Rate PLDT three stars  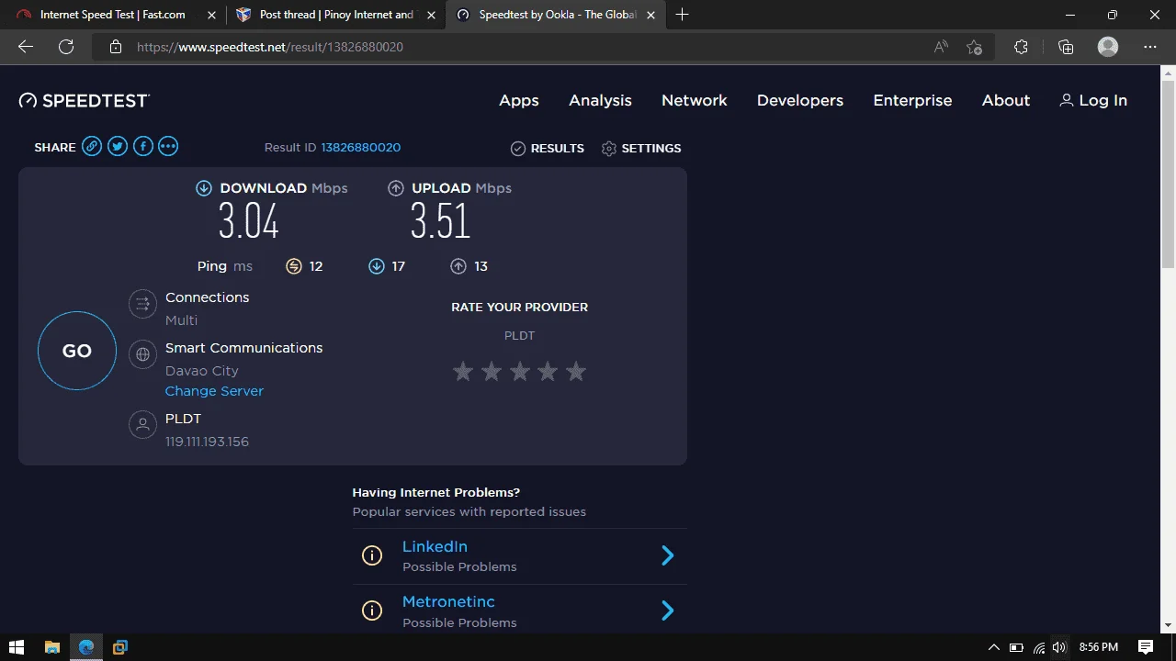[520, 371]
